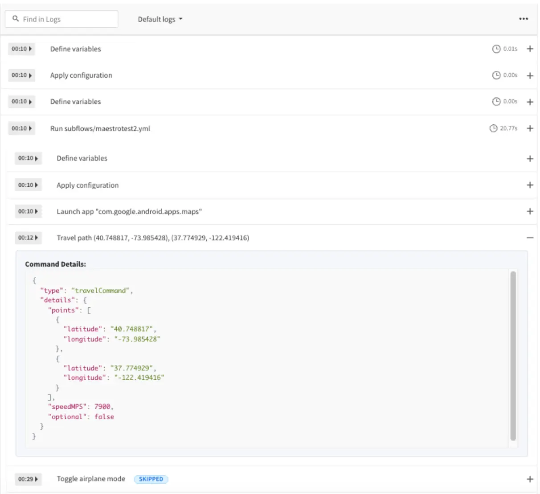Click the clock icon on Apply configuration row
The height and width of the screenshot is (494, 540).
(x=496, y=75)
